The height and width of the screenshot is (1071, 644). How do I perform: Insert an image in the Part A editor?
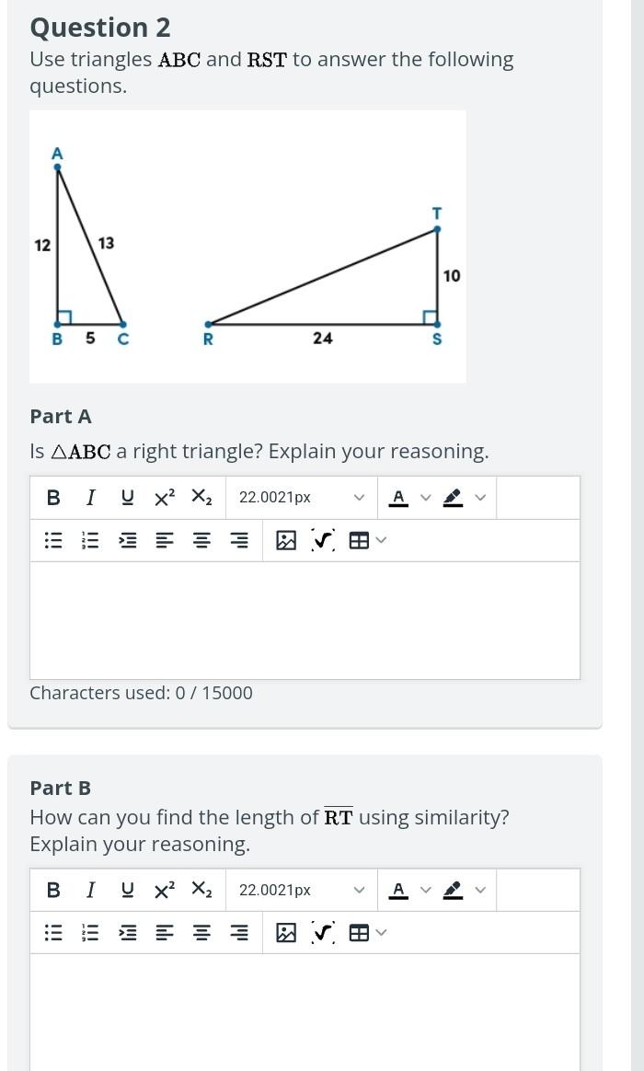pos(286,540)
